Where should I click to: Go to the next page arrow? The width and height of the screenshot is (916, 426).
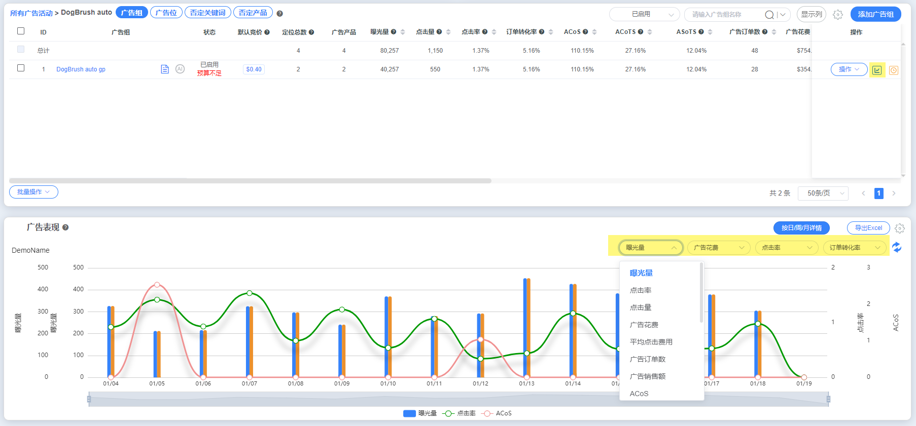pyautogui.click(x=894, y=193)
